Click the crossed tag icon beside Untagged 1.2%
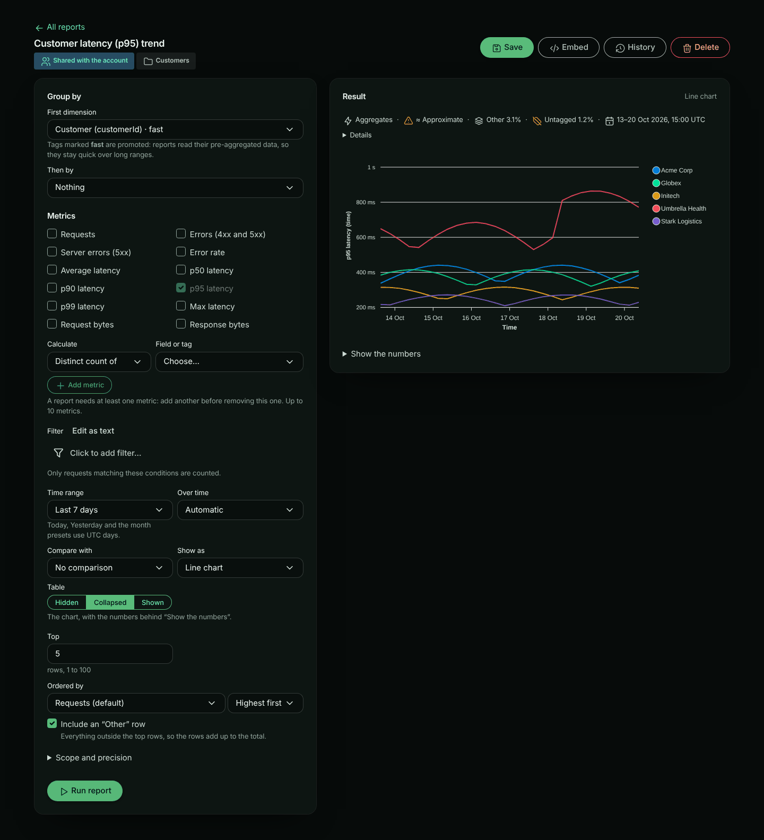Image resolution: width=764 pixels, height=840 pixels. pos(537,120)
